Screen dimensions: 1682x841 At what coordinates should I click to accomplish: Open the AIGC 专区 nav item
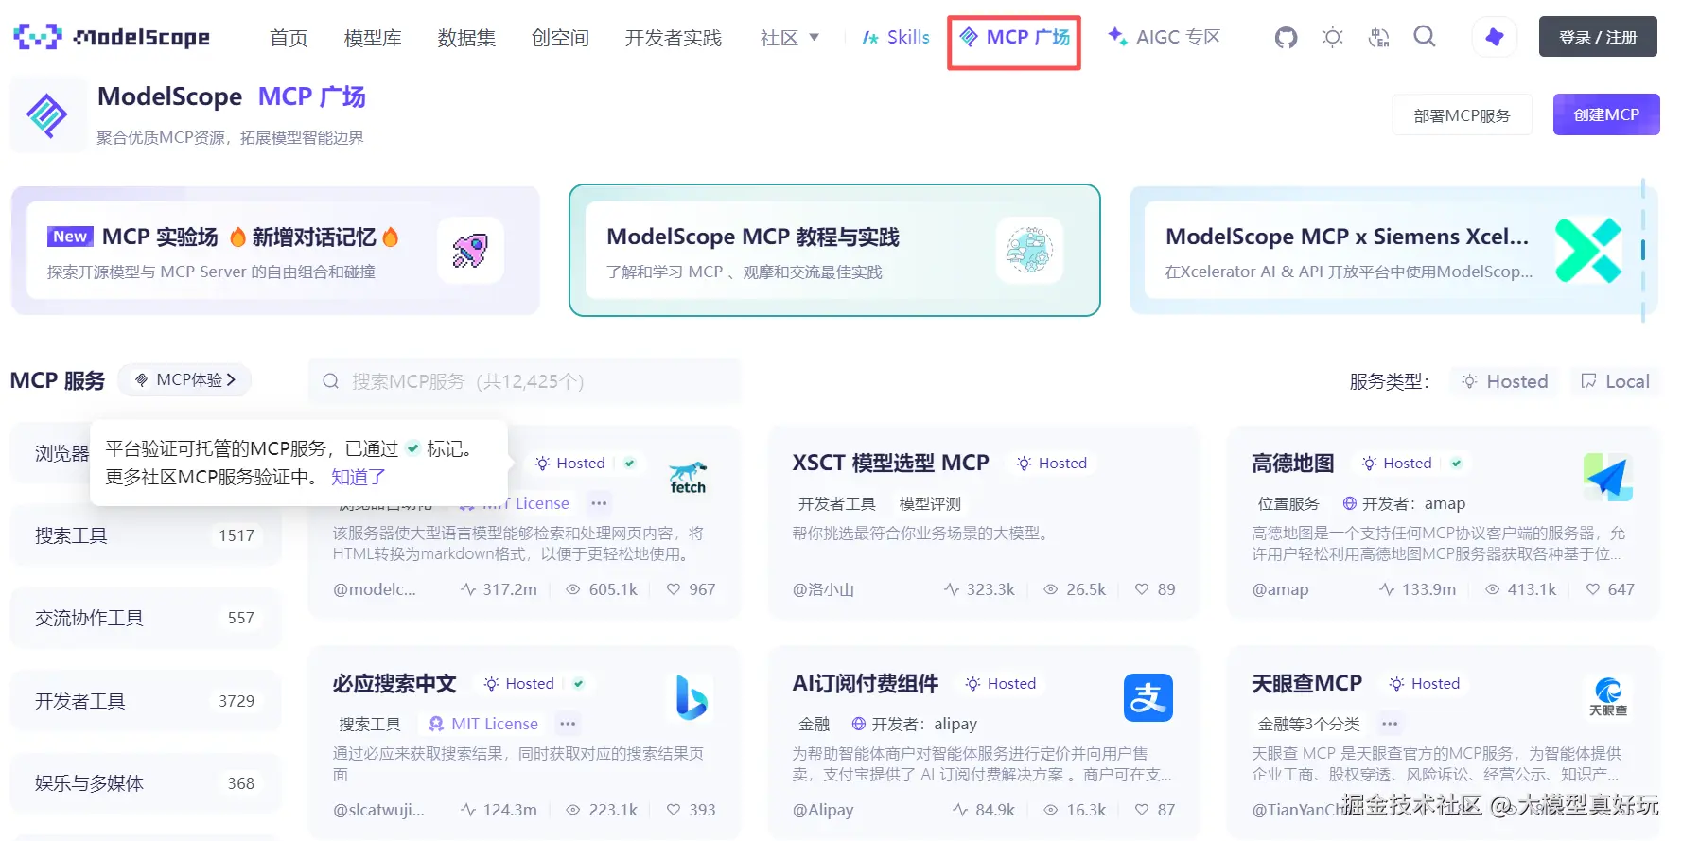(x=1165, y=38)
